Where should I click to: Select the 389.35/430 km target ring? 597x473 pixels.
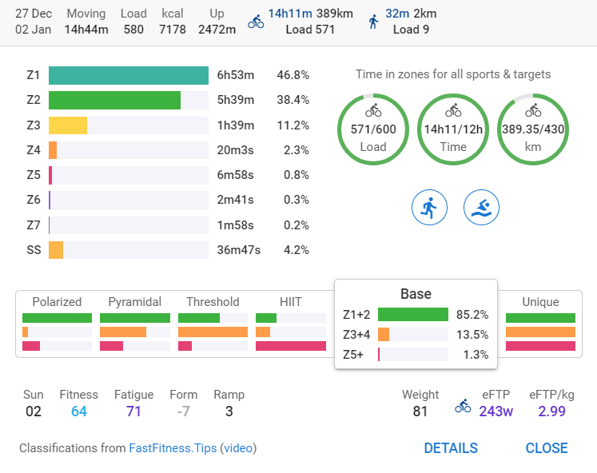coord(533,129)
